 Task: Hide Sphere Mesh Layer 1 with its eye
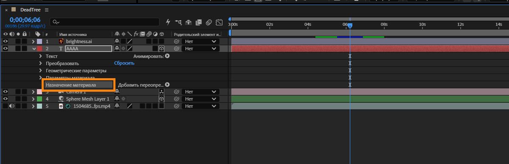(6, 99)
